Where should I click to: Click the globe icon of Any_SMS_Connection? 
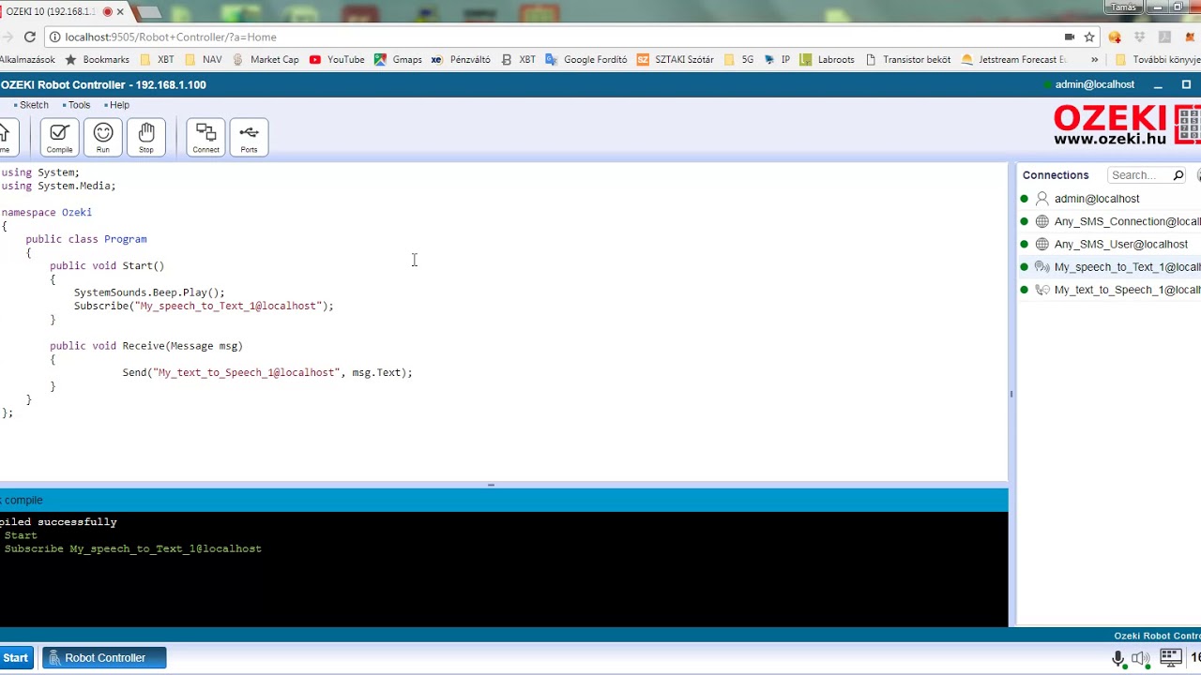point(1041,221)
